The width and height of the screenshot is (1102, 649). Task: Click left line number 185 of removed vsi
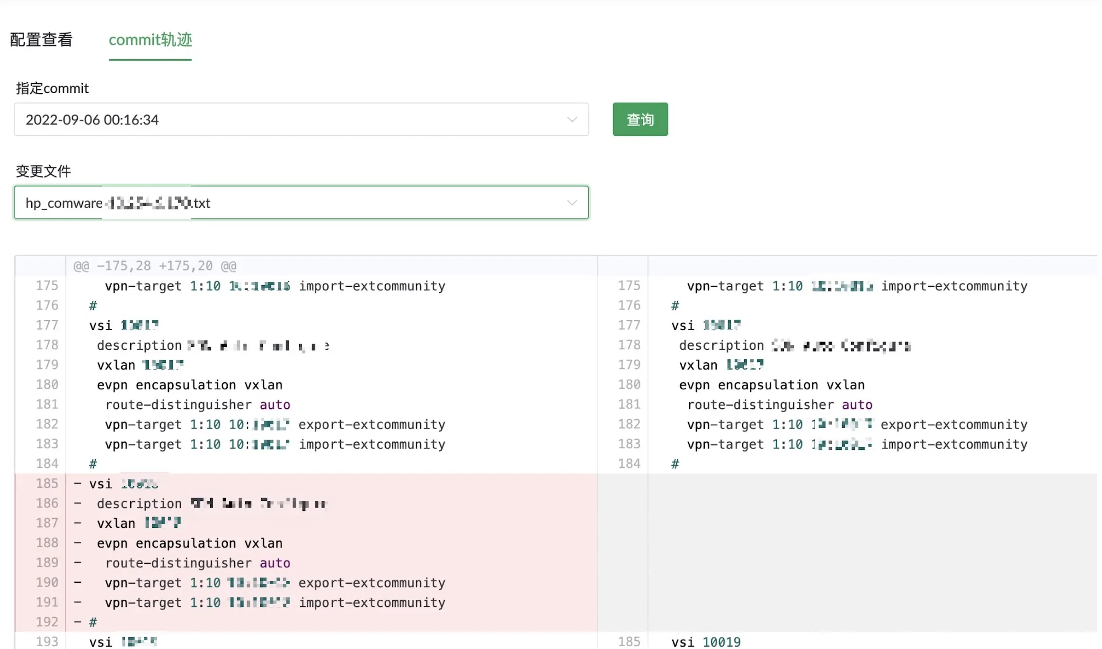47,483
